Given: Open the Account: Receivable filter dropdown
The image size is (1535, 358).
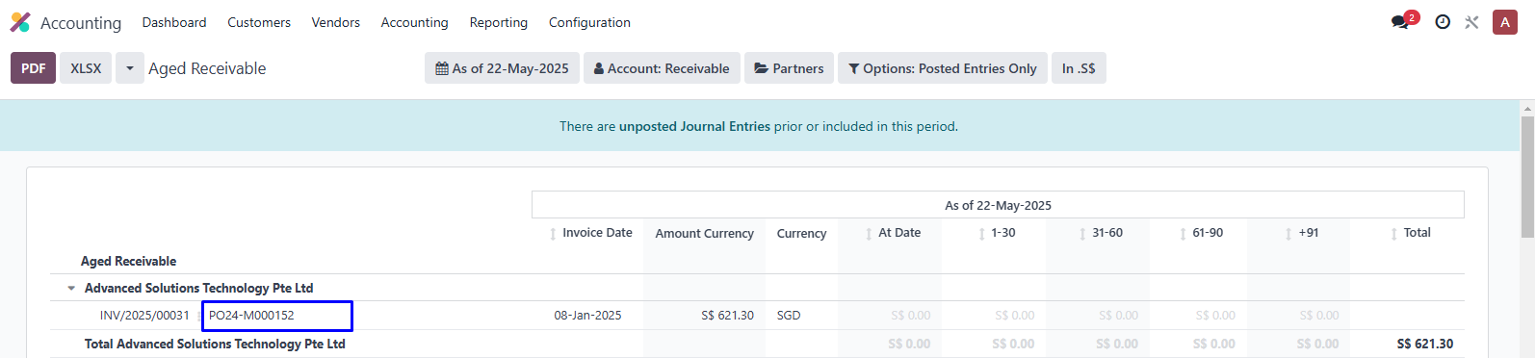Looking at the screenshot, I should click(662, 68).
